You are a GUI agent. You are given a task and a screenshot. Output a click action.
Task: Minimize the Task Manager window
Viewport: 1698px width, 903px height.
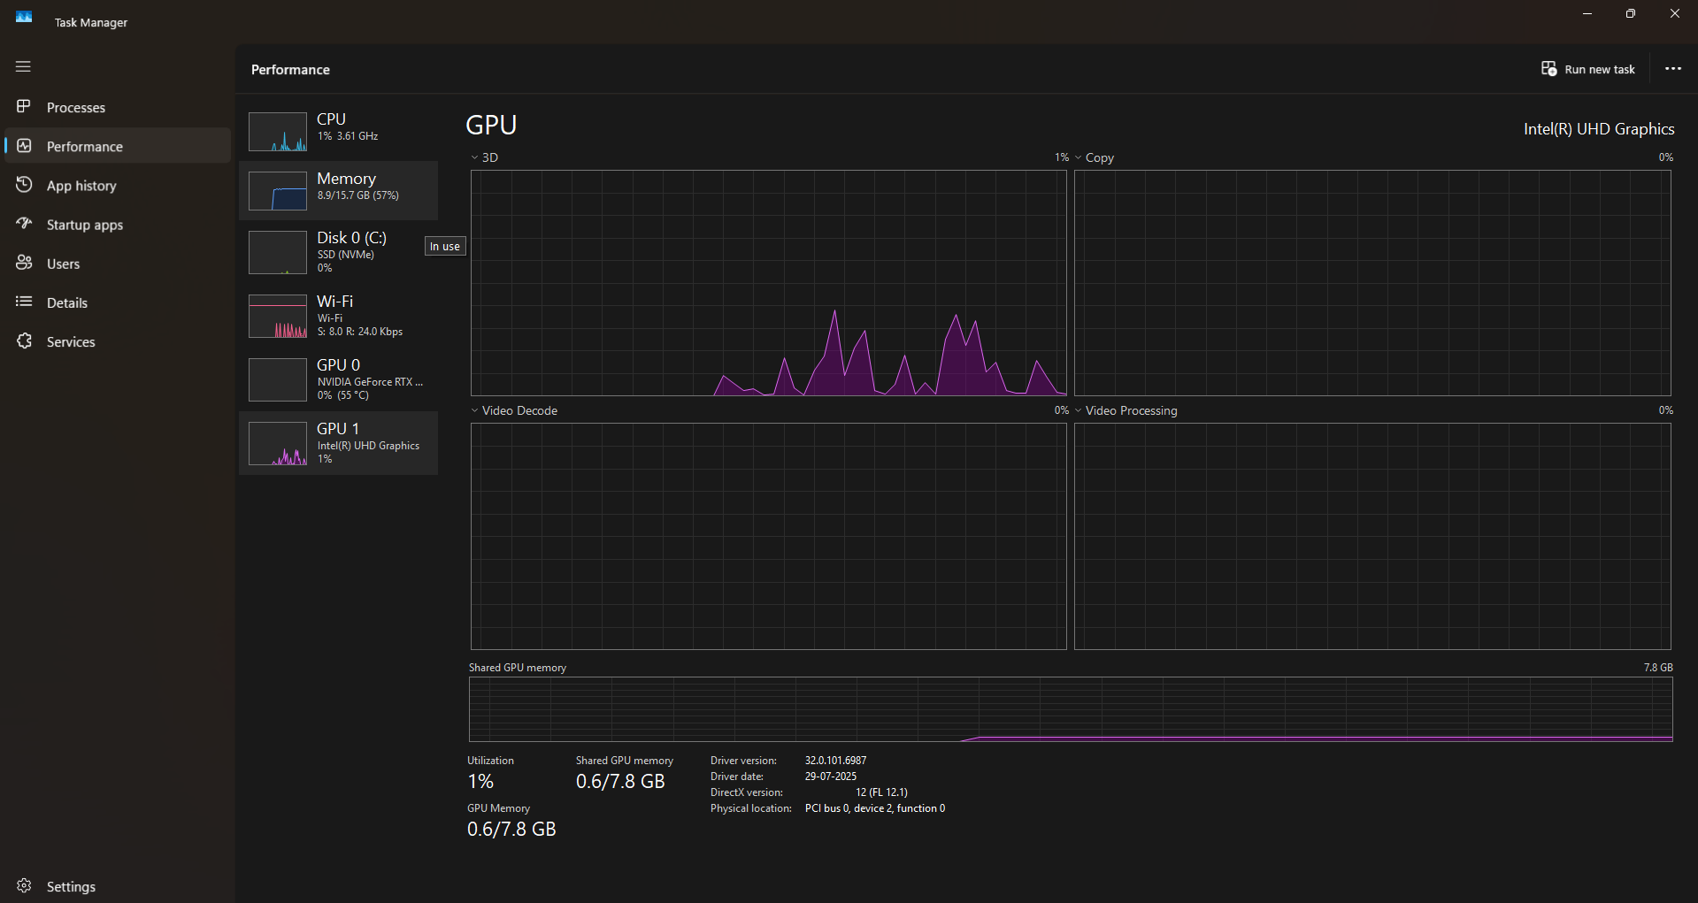pos(1587,14)
